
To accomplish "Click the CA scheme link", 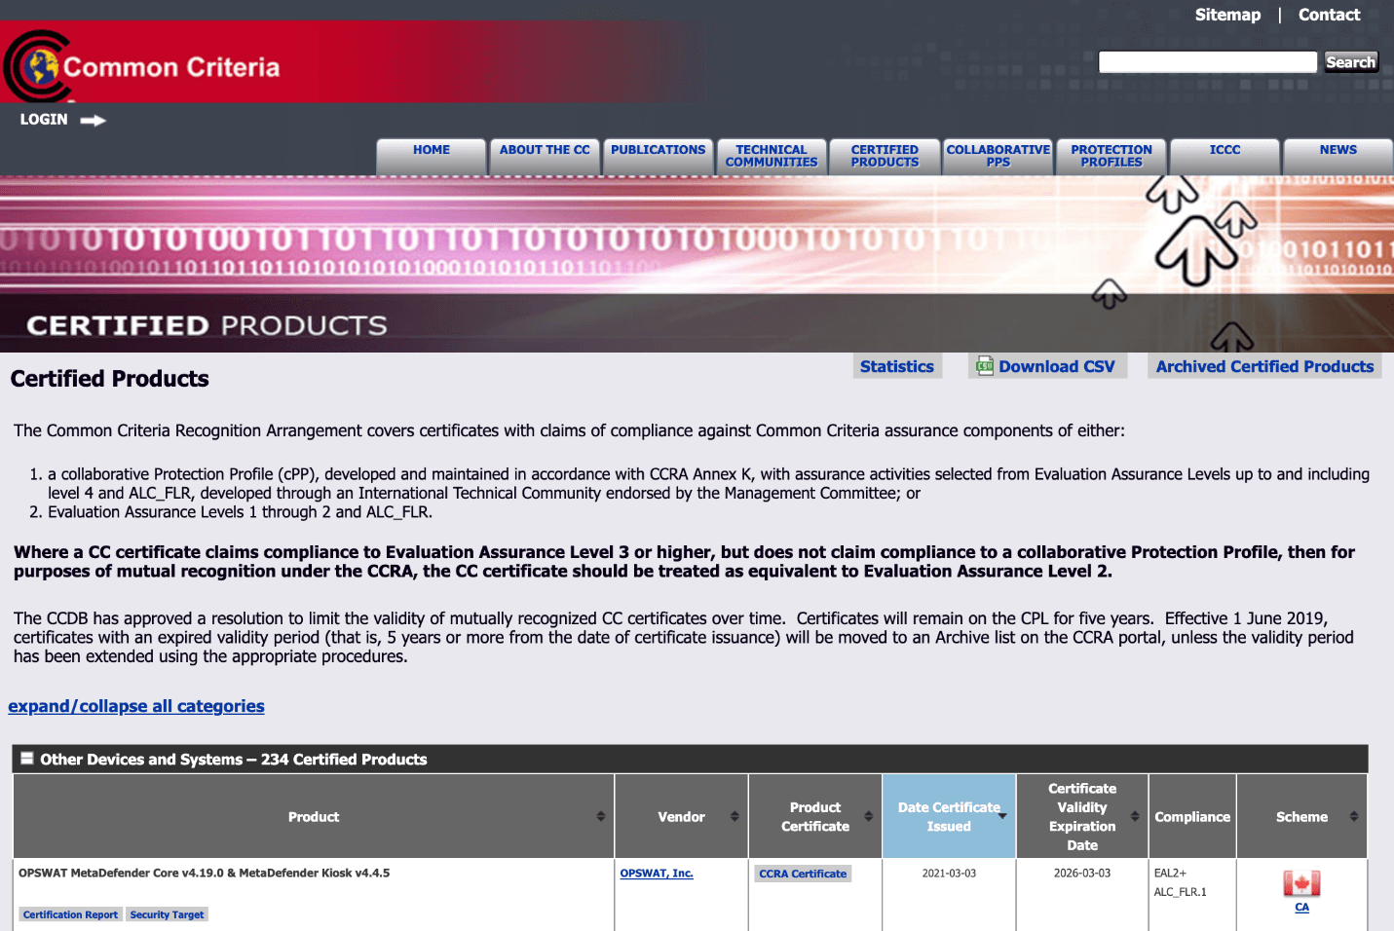I will [x=1301, y=907].
